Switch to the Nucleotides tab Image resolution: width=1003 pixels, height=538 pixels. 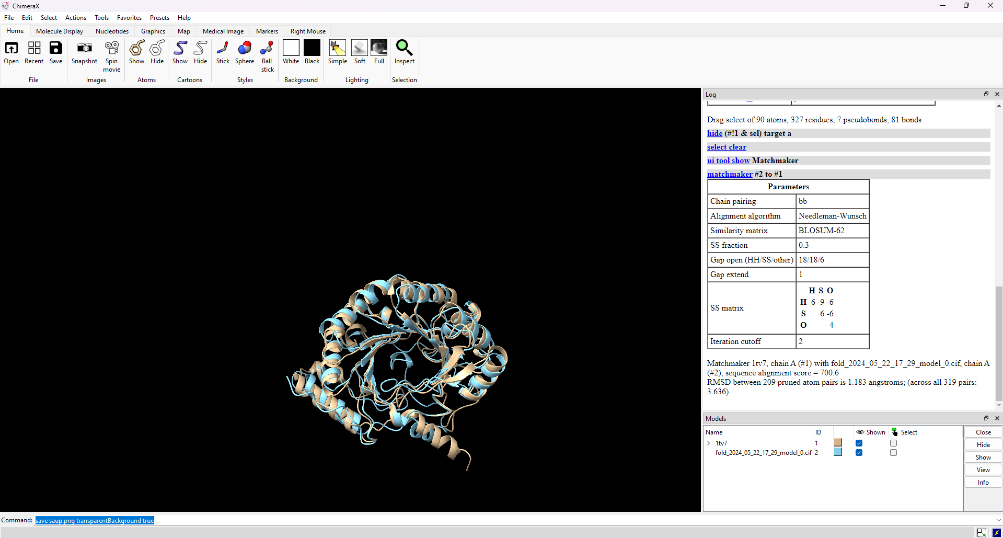click(x=112, y=31)
